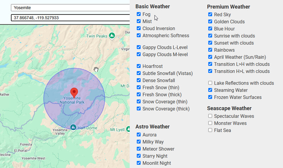
Task: Click the Half Dome text label
Action: pyautogui.click(x=87, y=128)
